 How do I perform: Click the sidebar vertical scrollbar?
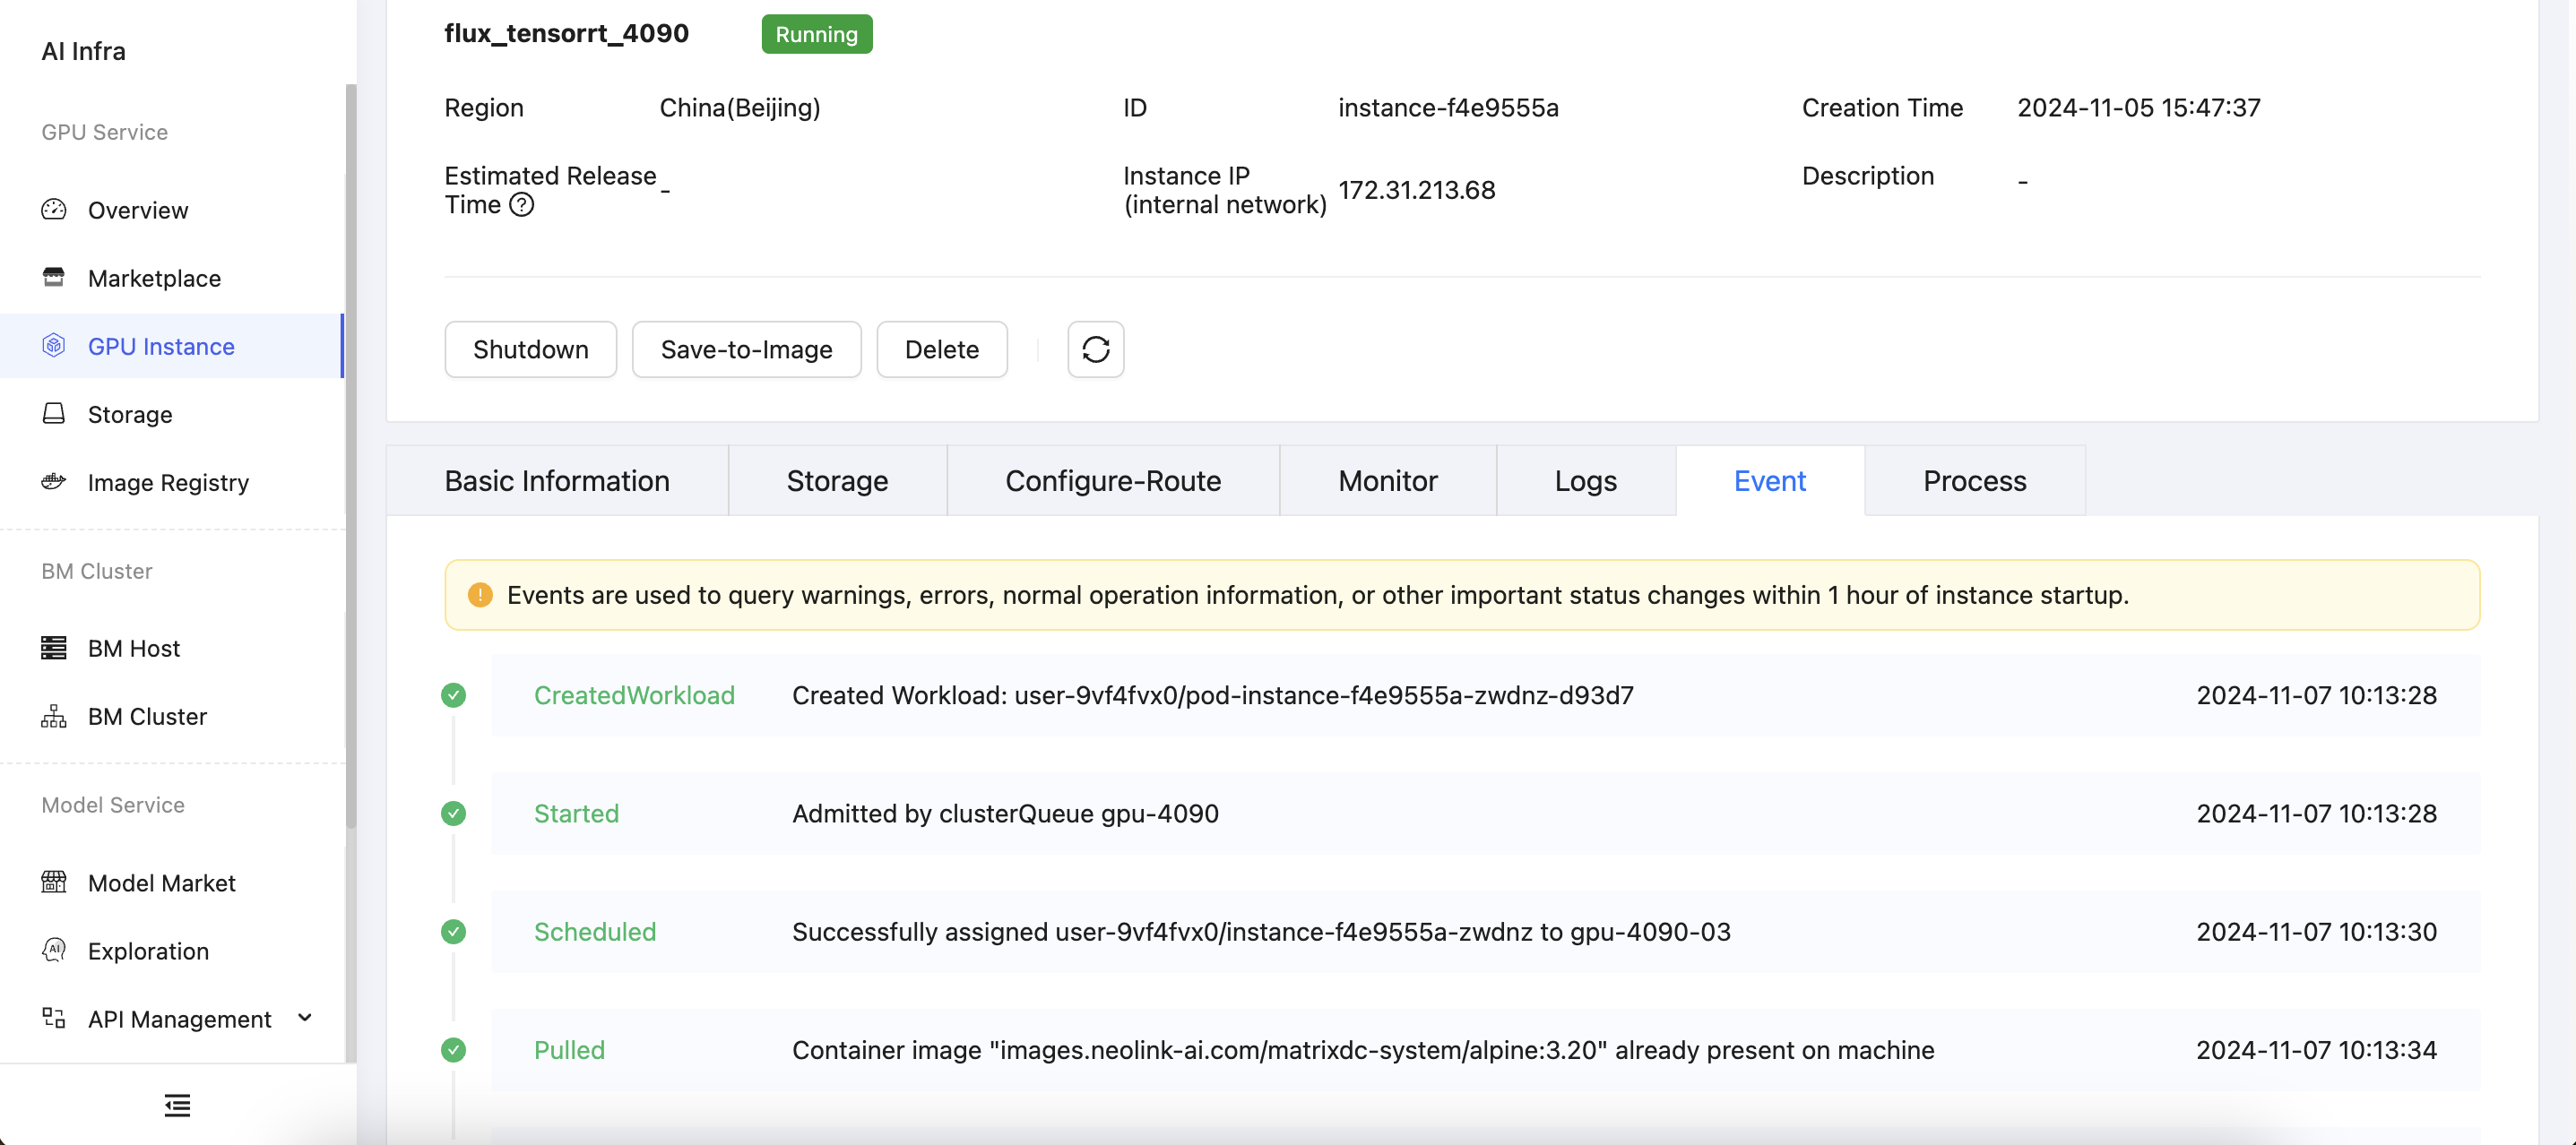coord(350,456)
